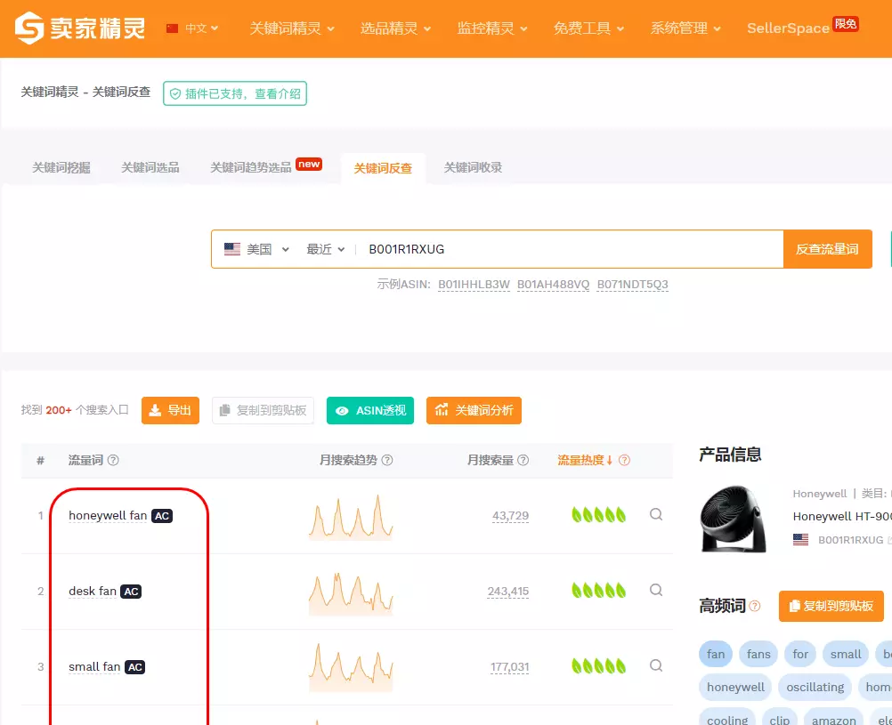Open the 中文 language dropdown
The height and width of the screenshot is (725, 892).
coord(192,28)
